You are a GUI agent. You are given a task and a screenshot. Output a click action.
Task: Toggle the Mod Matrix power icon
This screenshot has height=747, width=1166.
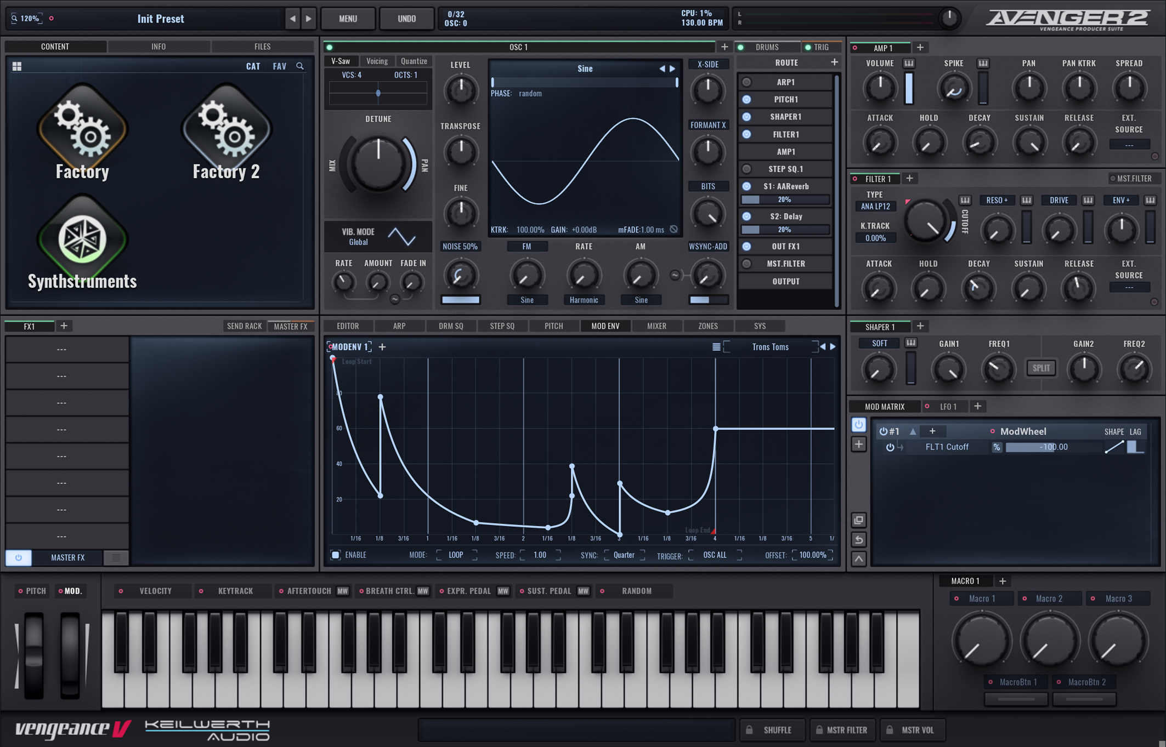[859, 425]
